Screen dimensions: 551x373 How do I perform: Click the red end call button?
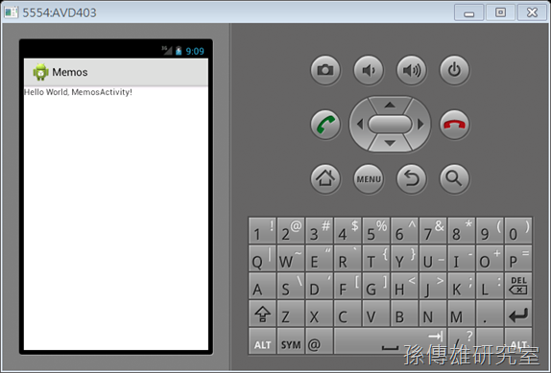click(454, 125)
